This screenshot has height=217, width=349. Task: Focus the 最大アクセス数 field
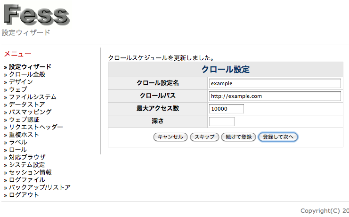226,109
